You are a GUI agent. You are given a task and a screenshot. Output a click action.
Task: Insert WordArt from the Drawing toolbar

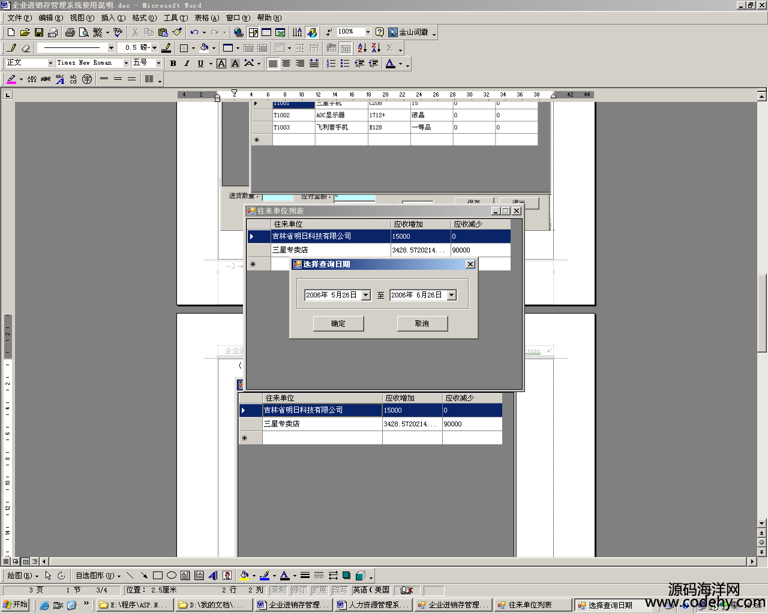coord(213,576)
